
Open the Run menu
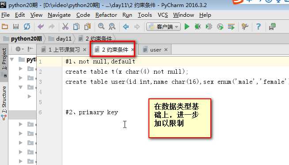(x=127, y=15)
